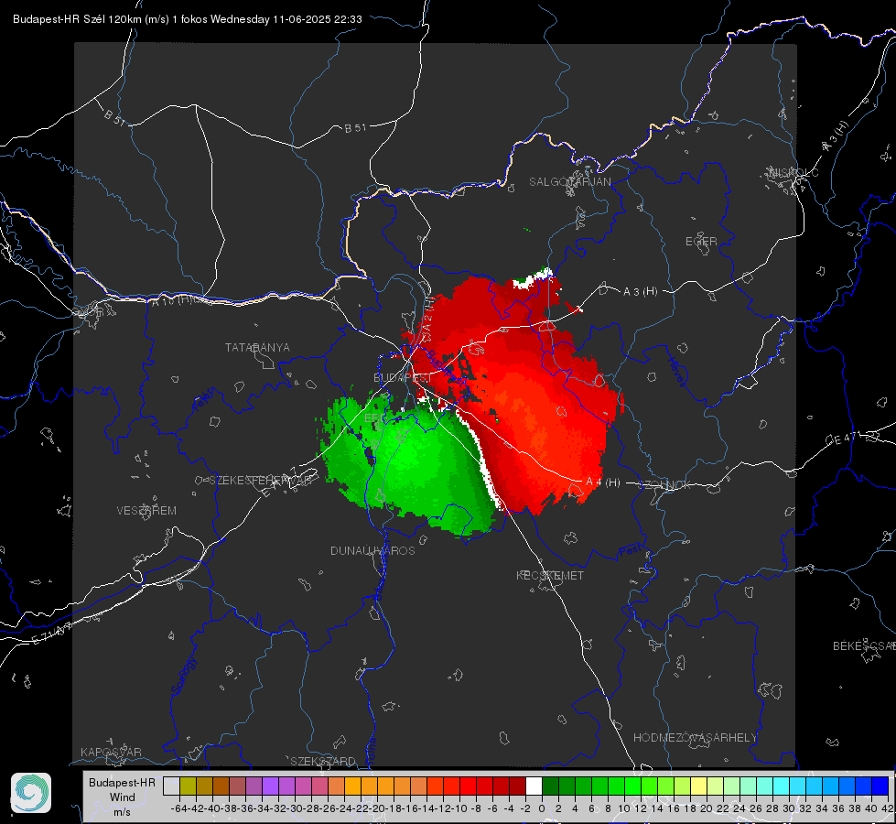Image resolution: width=896 pixels, height=824 pixels.
Task: Click the white zero-velocity swatch in the legend
Action: click(x=534, y=786)
